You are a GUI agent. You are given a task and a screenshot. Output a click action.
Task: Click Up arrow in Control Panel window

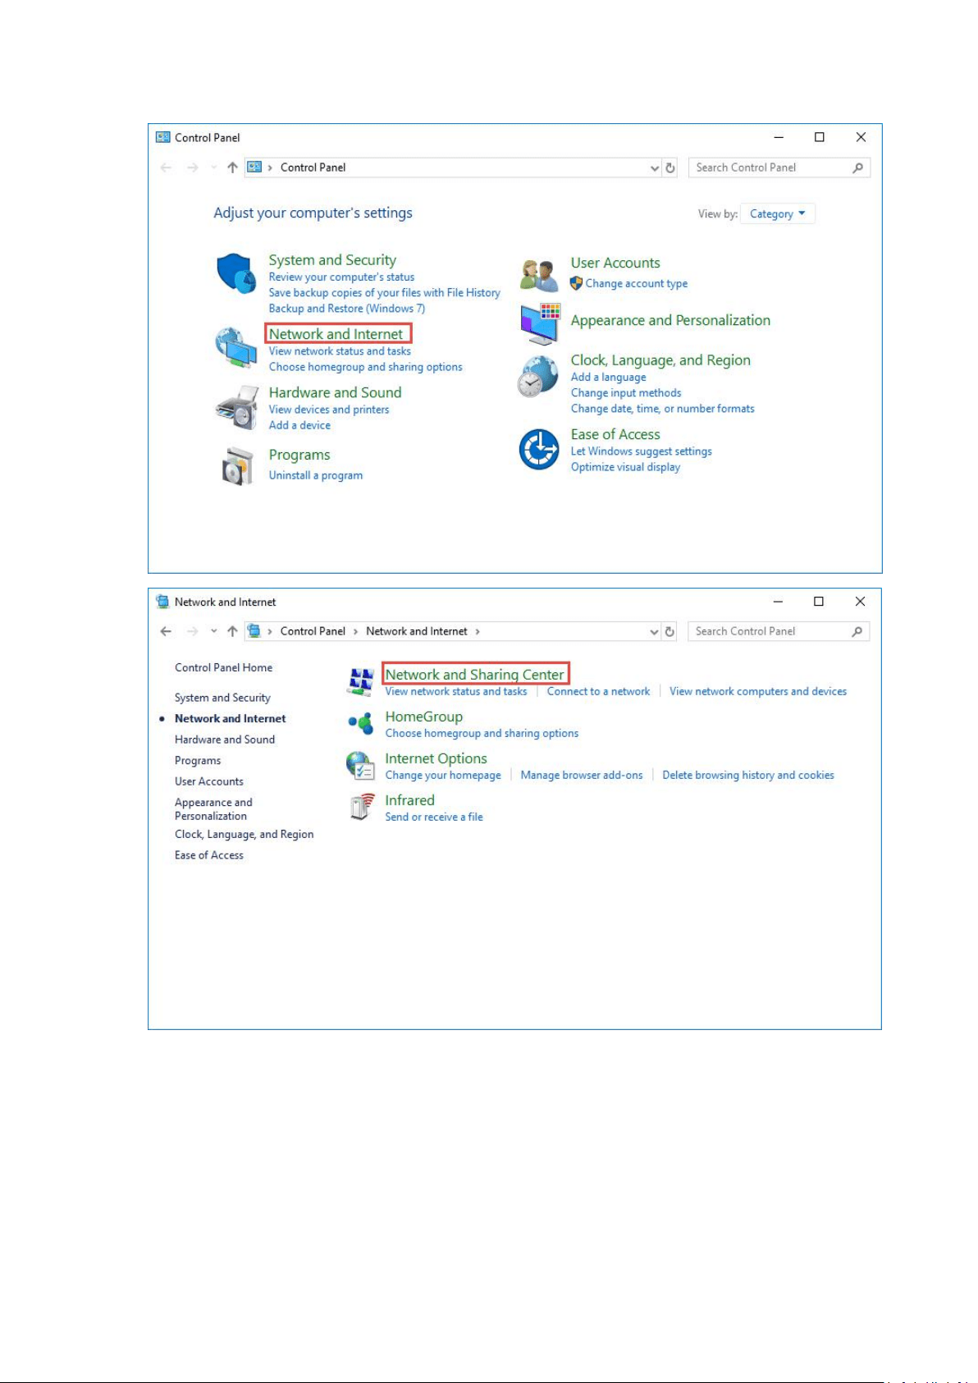point(232,167)
